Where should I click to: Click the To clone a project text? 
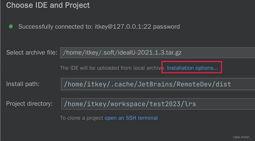[82, 118]
